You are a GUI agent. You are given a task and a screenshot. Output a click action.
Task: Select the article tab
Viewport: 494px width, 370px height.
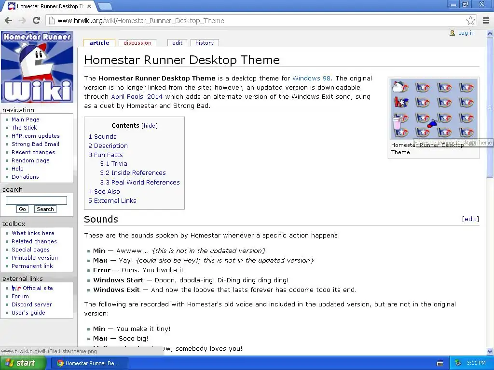pyautogui.click(x=99, y=43)
